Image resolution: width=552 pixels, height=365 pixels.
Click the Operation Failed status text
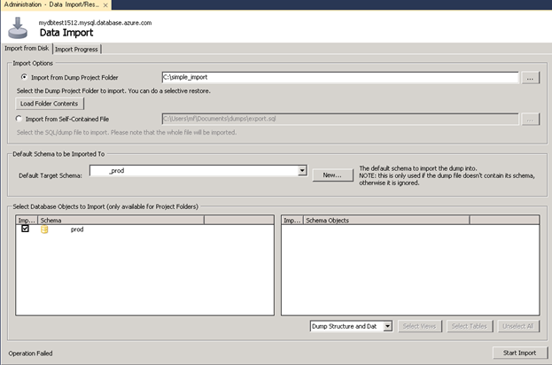[31, 353]
